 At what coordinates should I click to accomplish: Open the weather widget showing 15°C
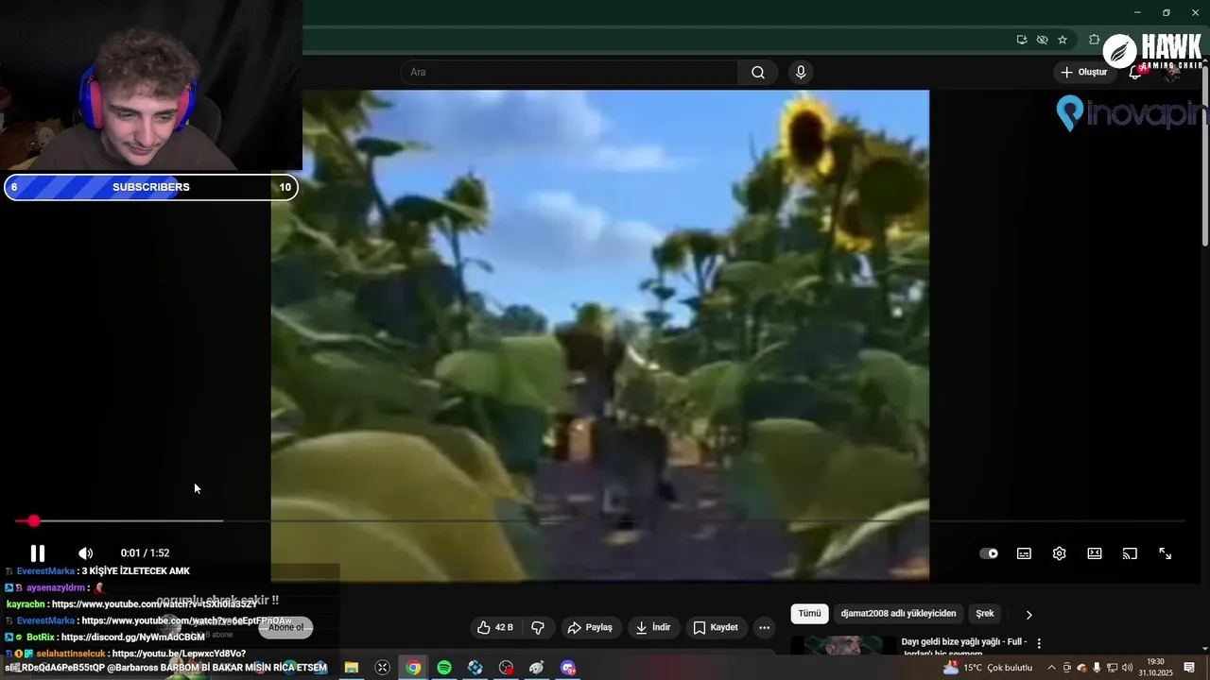(x=989, y=668)
